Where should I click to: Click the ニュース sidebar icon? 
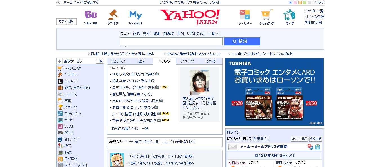coord(60,94)
